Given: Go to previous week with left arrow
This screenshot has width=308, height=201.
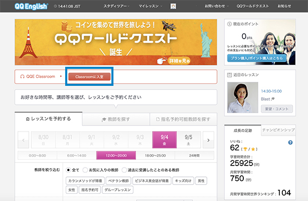Looking at the screenshot, I should tap(24, 140).
